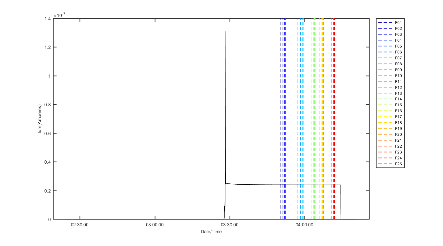Click the F25 legend entry
This screenshot has height=246, width=443.
390,164
